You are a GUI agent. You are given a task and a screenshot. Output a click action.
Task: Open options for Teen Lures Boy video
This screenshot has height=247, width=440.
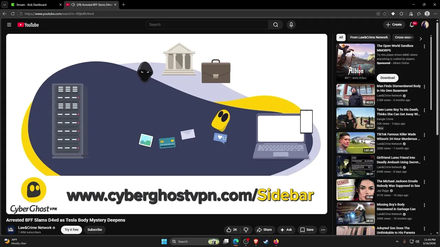424,110
